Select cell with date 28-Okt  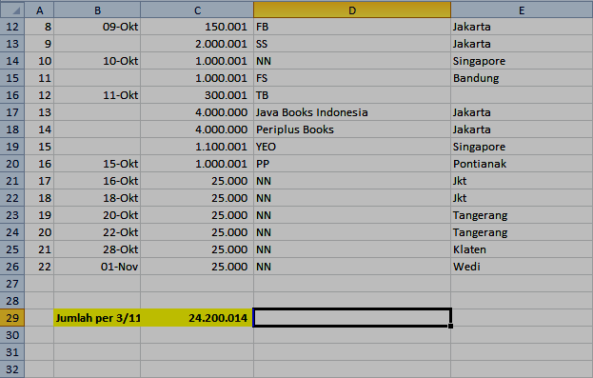97,249
